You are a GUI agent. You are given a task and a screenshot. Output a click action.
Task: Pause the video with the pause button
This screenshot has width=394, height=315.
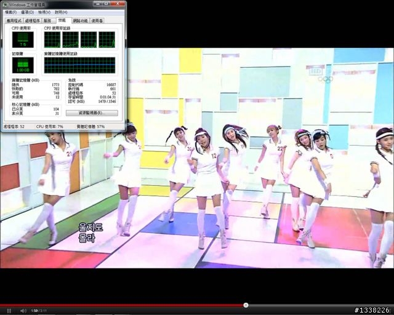pyautogui.click(x=9, y=311)
